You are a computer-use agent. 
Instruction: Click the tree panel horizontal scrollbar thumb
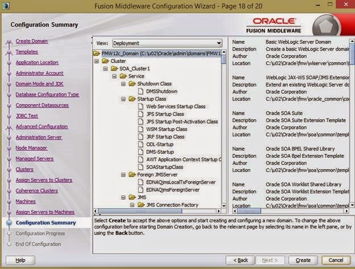(x=140, y=211)
